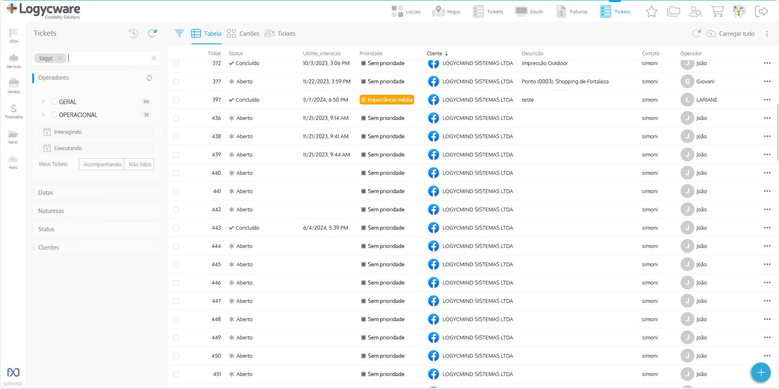
Task: Check the OPERACIONAL operator group checkbox
Action: click(x=54, y=115)
